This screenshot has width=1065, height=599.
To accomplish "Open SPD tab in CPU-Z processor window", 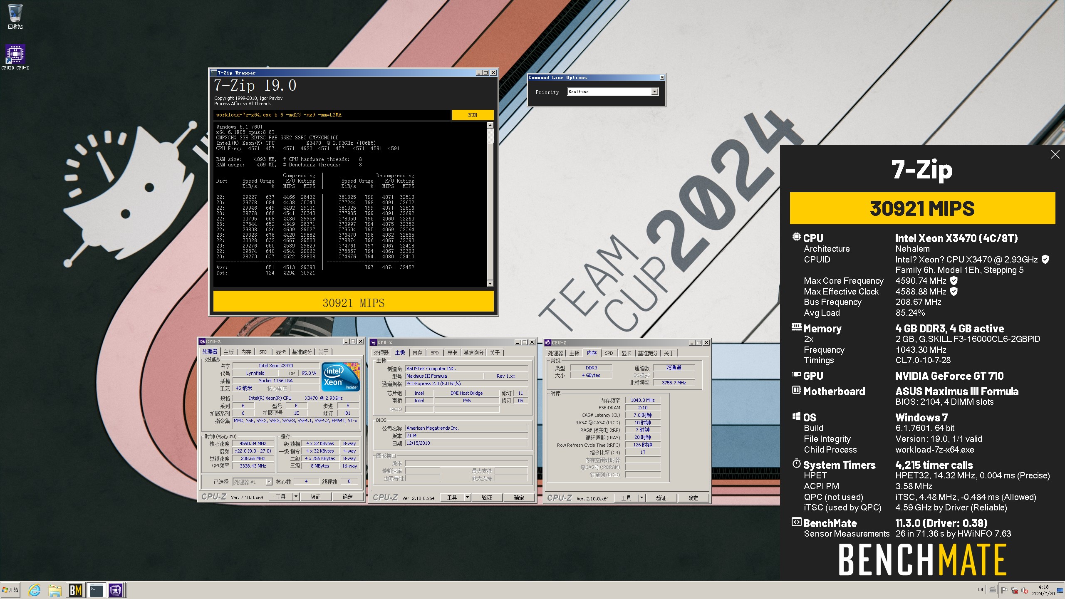I will pyautogui.click(x=263, y=352).
